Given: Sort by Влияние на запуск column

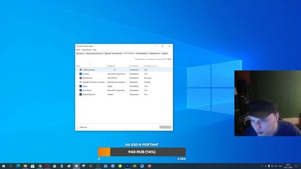Looking at the screenshot, I should coord(150,66).
